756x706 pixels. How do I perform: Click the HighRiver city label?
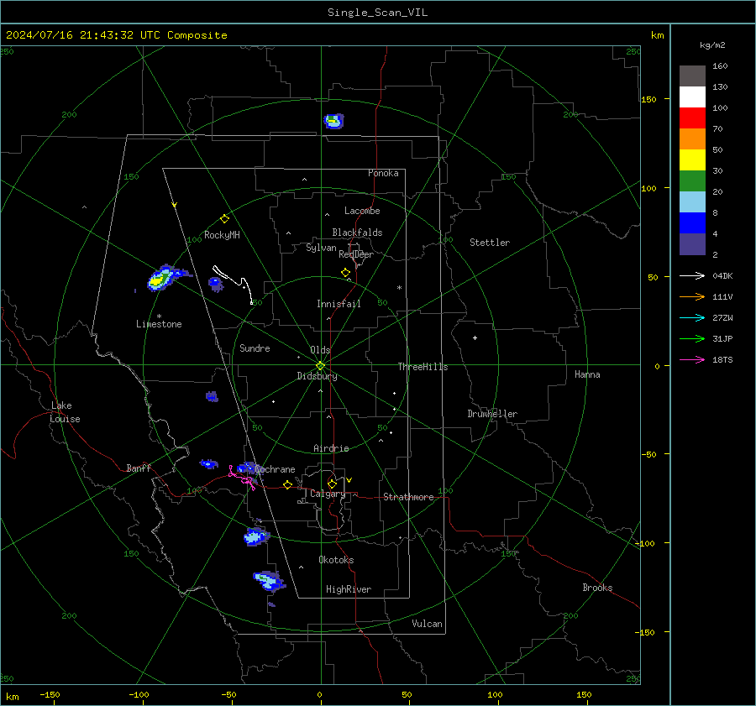349,589
